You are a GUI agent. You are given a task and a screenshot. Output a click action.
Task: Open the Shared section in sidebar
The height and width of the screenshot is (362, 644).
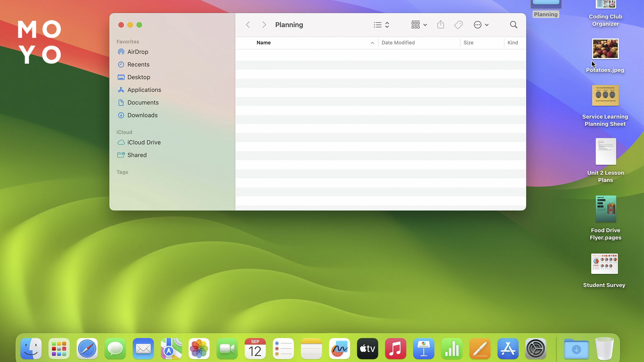[x=137, y=155]
